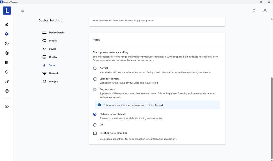Click the vertical scrollbar on the right
The image size is (273, 161).
click(x=272, y=96)
